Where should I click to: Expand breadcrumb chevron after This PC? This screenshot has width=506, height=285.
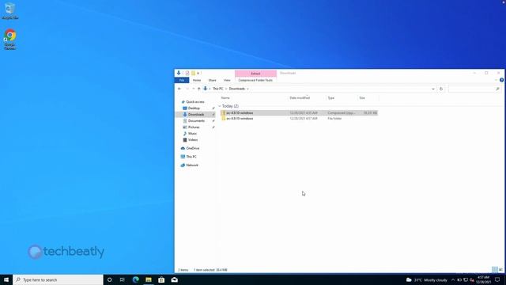coord(226,89)
